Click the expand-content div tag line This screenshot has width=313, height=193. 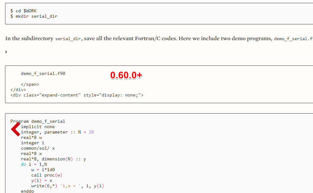77,95
